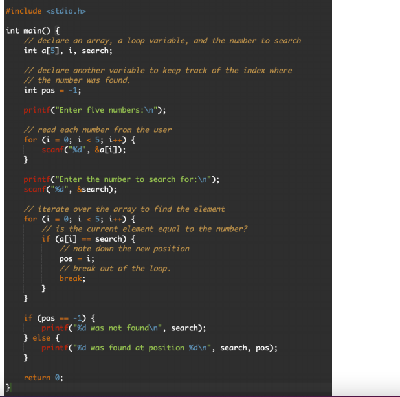
Task: Click comment 'read each number from the user'
Action: (98, 130)
